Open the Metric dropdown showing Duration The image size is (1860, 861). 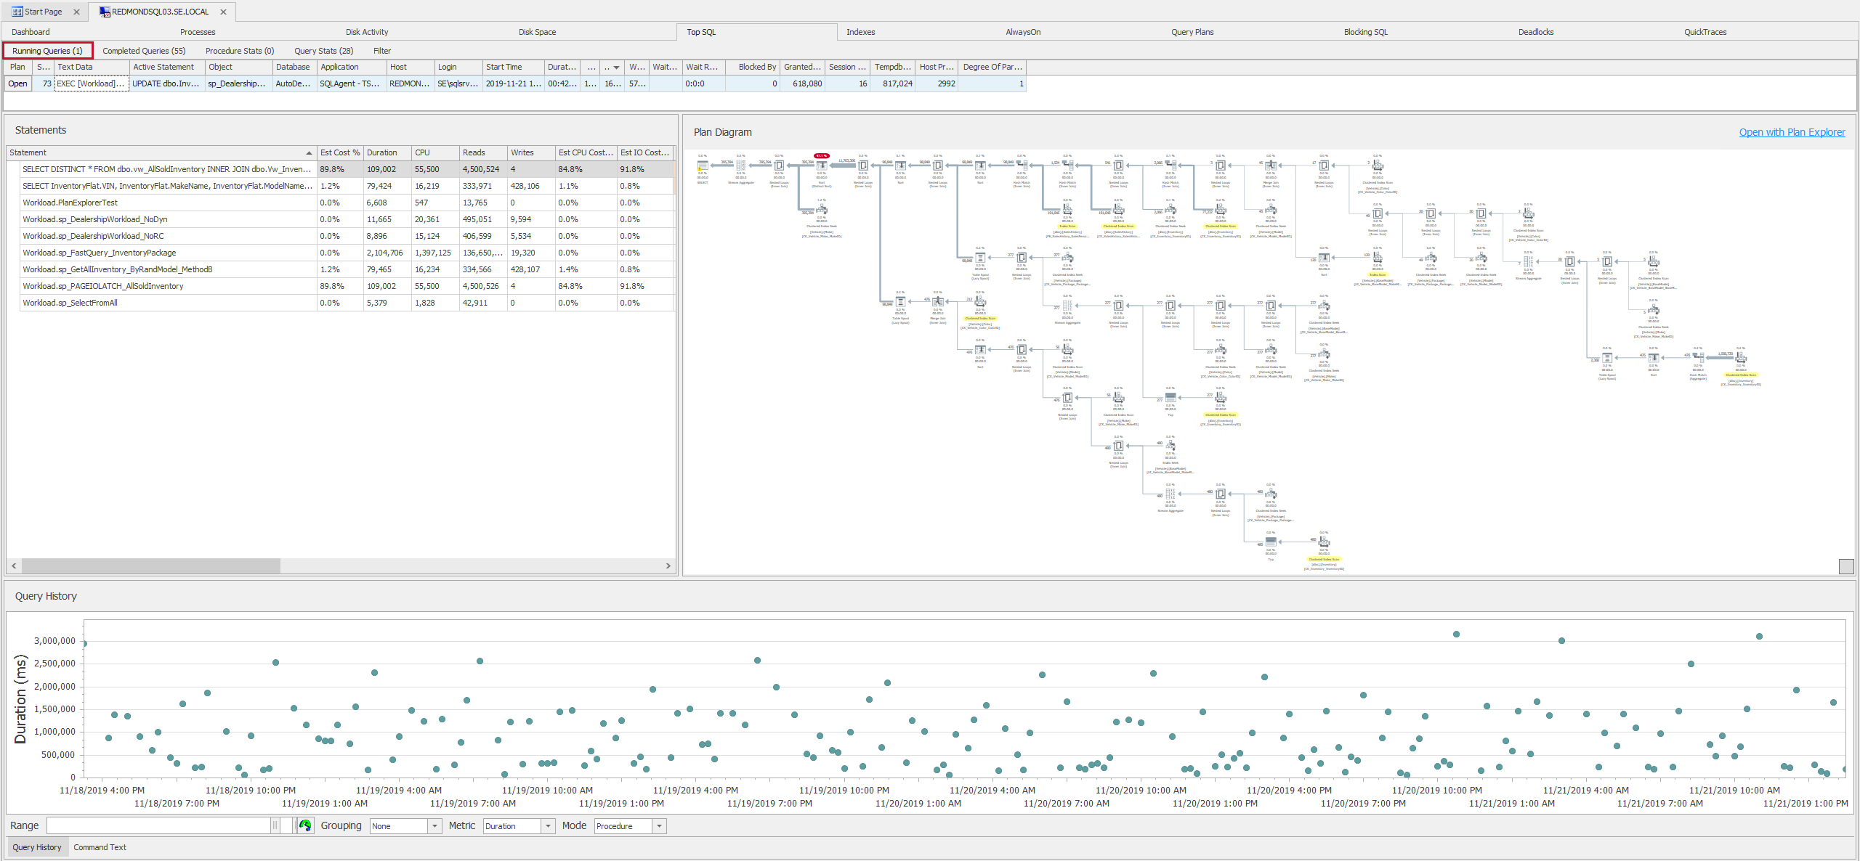[x=517, y=825]
